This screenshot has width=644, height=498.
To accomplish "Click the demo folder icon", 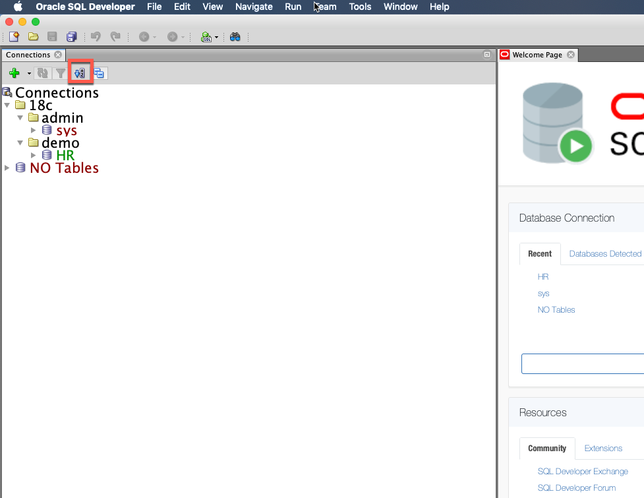I will tap(33, 142).
